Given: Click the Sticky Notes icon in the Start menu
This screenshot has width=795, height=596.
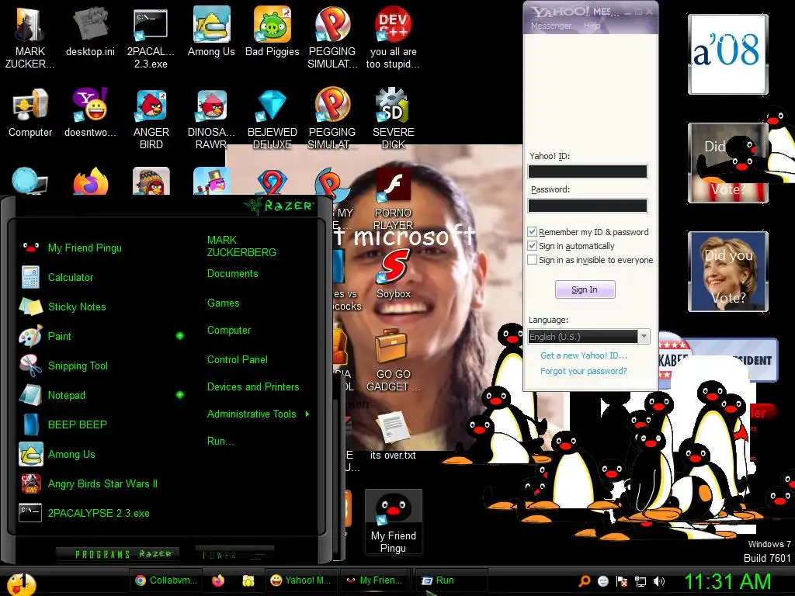Looking at the screenshot, I should tap(30, 307).
